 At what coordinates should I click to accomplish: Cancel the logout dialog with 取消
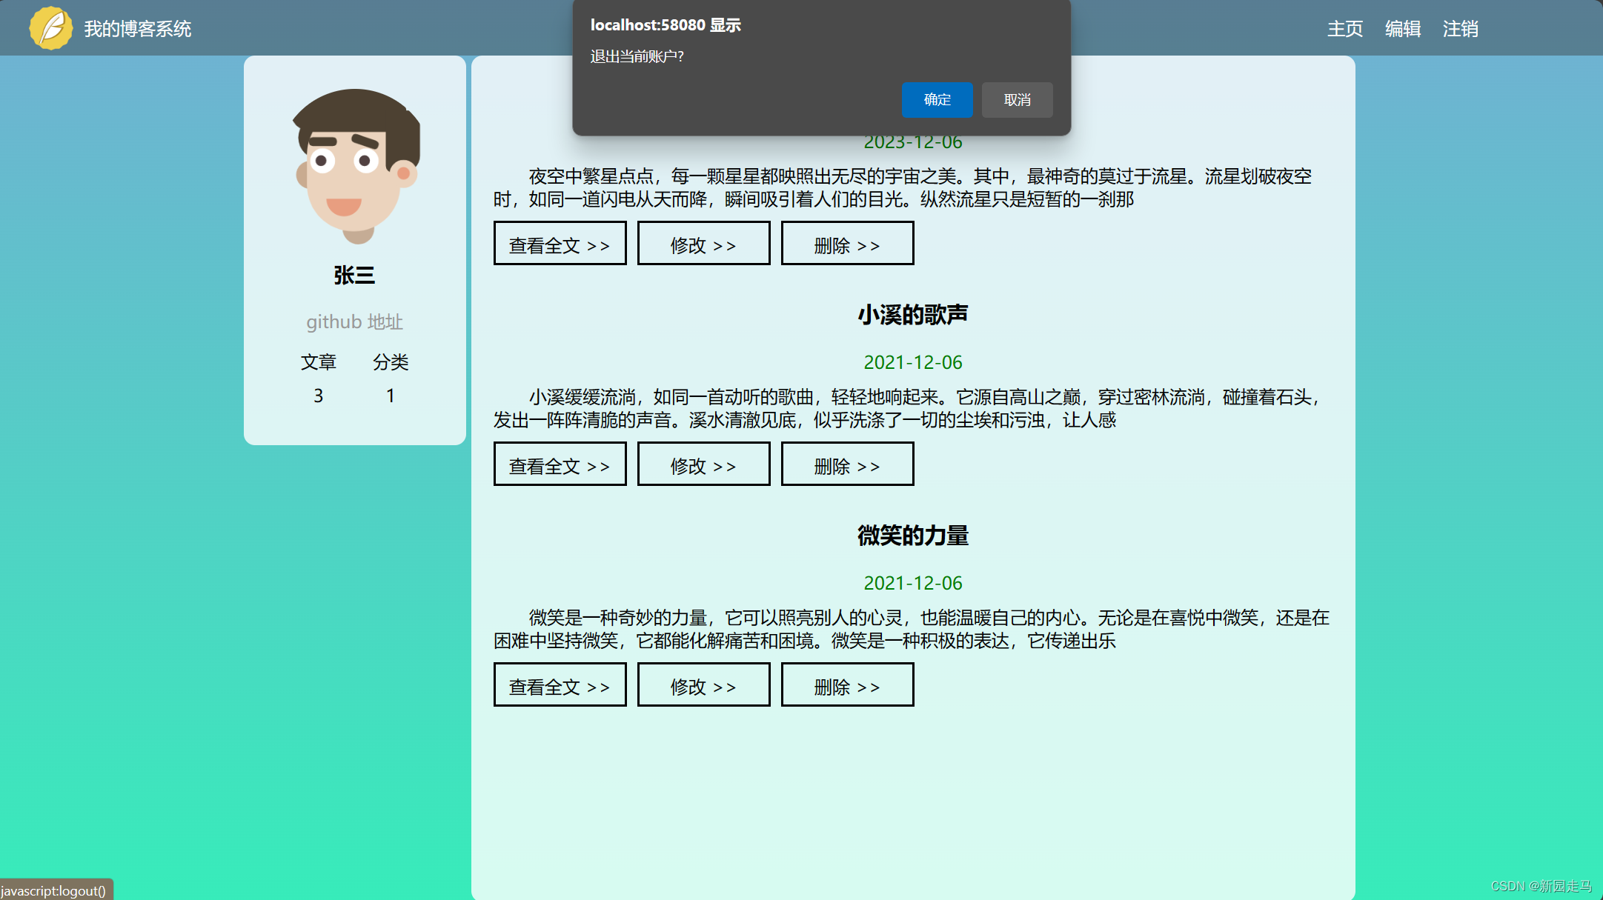[x=1017, y=100]
